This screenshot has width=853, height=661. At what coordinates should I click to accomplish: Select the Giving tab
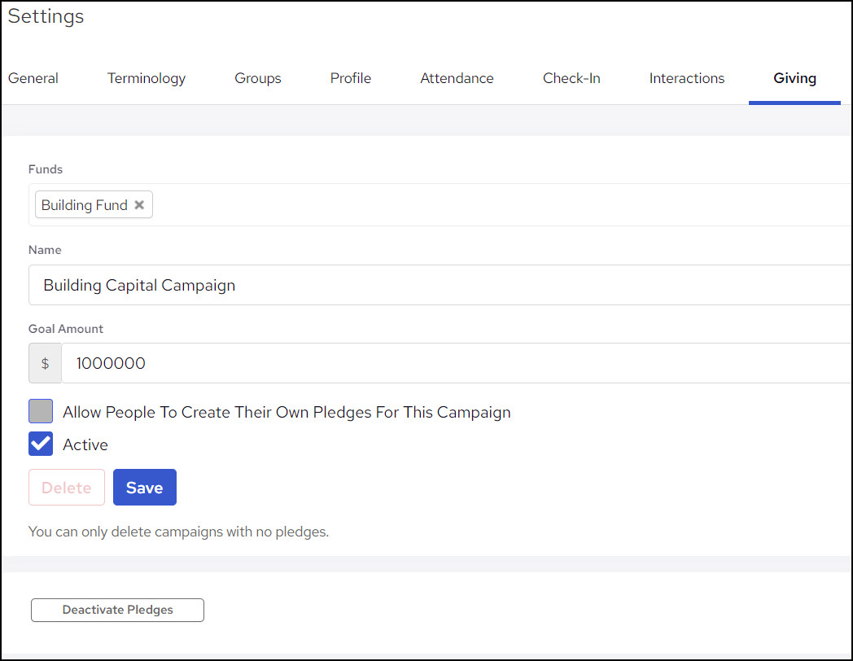click(x=794, y=78)
